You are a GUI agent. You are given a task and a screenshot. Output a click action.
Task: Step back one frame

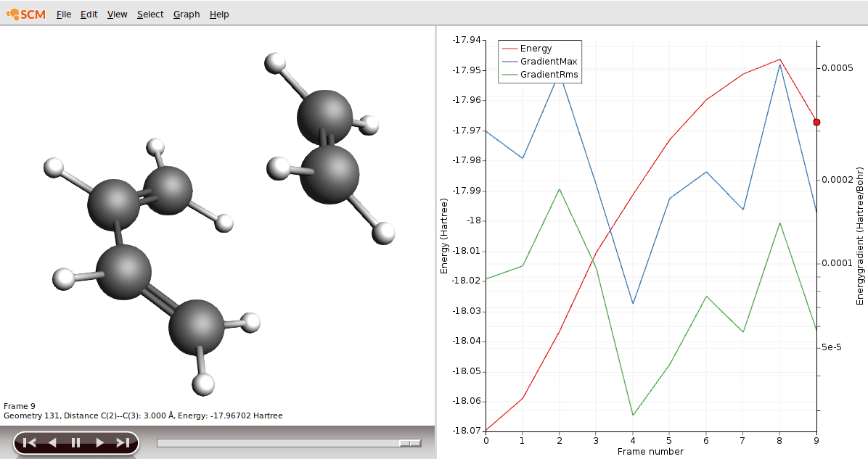pyautogui.click(x=52, y=442)
